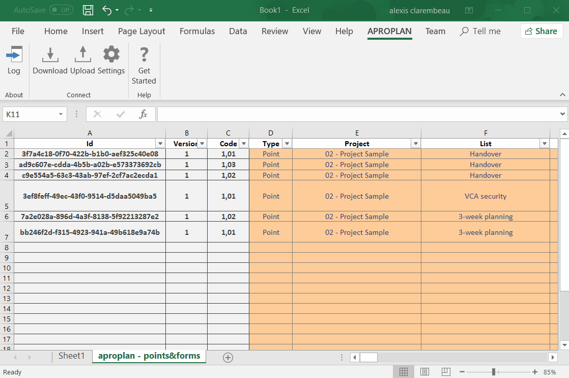569x378 pixels.
Task: Click the Select All corner triangle
Action: [x=9, y=133]
